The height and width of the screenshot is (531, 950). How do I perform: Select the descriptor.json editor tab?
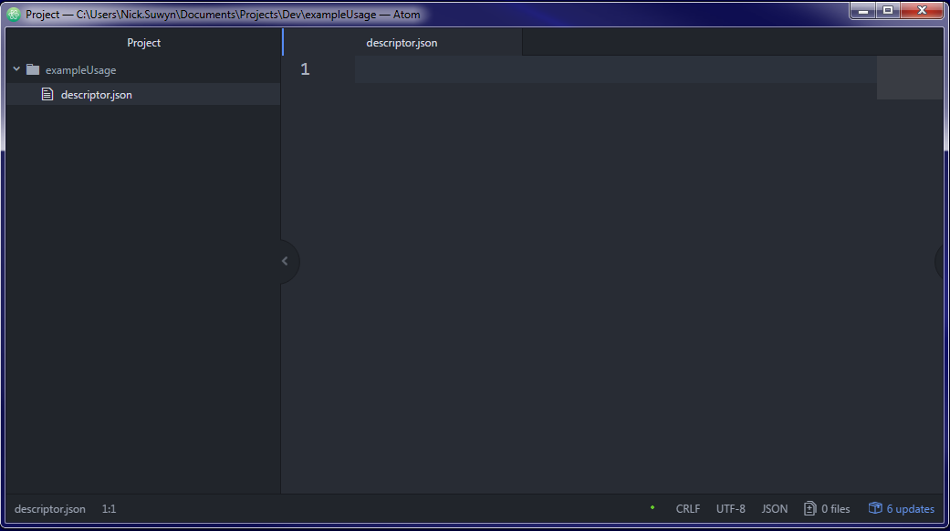point(402,42)
